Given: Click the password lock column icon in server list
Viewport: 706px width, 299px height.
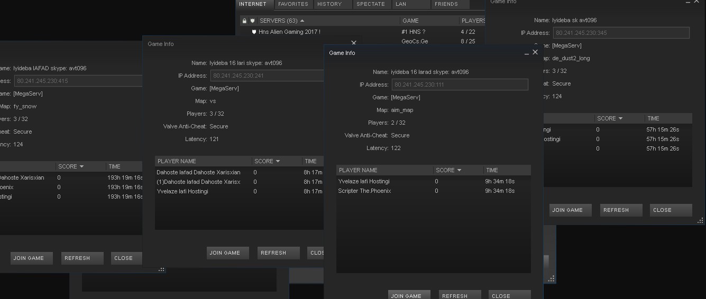Looking at the screenshot, I should (x=244, y=21).
